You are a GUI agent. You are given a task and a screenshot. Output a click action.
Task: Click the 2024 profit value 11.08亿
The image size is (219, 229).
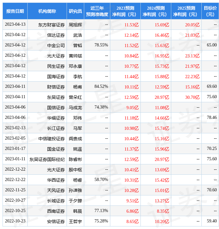point(162,108)
